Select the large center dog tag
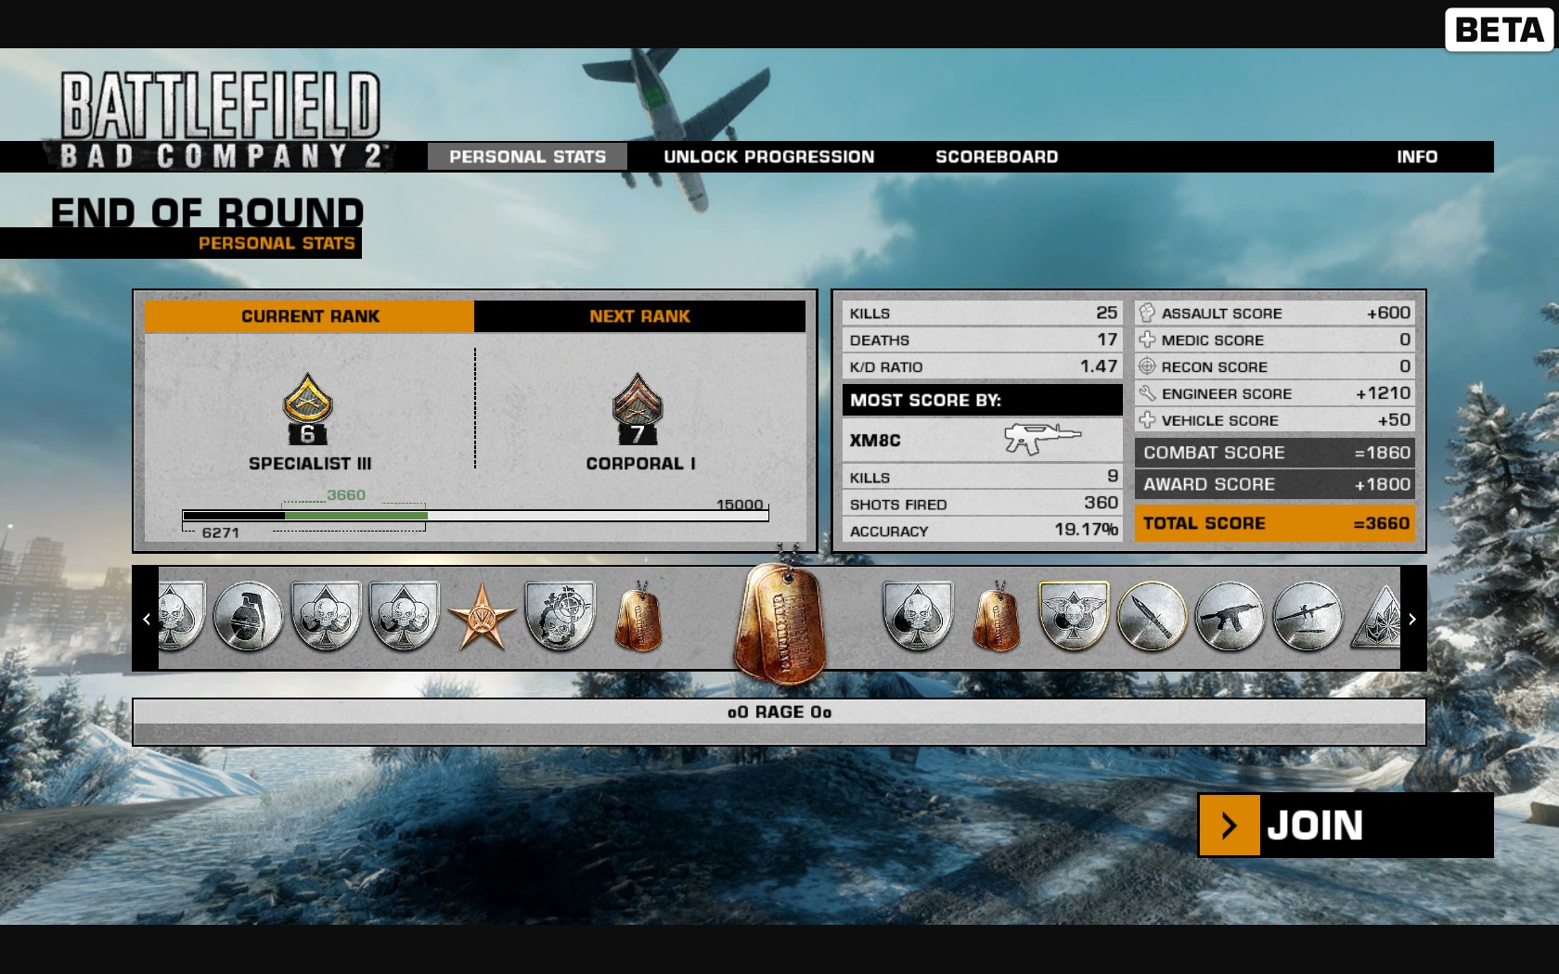Image resolution: width=1559 pixels, height=974 pixels. coord(779,623)
